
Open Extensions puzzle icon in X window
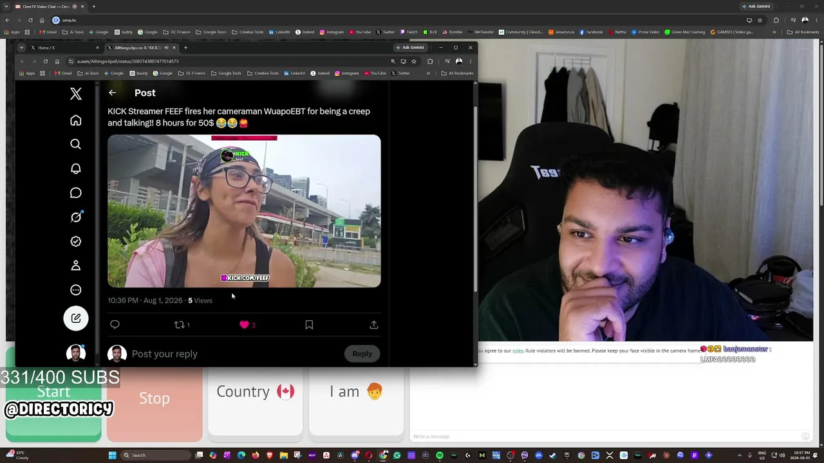click(x=430, y=61)
